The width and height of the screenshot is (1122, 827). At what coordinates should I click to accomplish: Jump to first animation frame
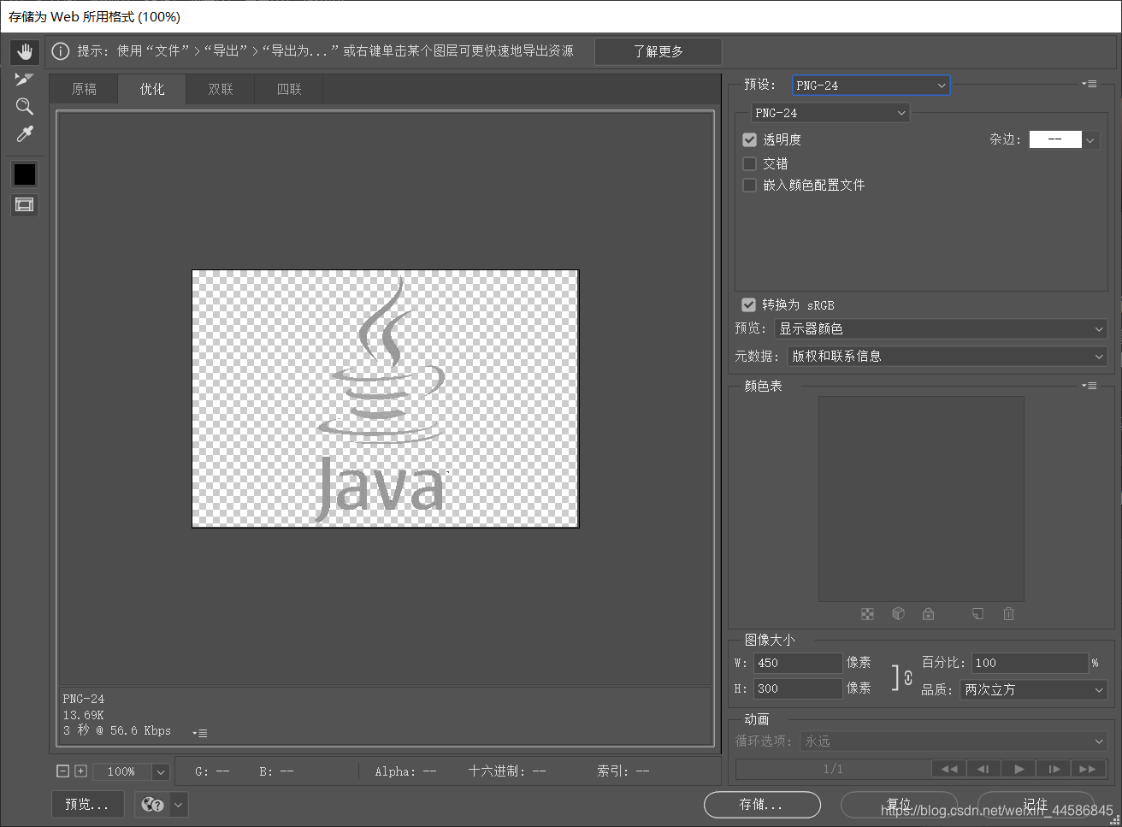(949, 769)
